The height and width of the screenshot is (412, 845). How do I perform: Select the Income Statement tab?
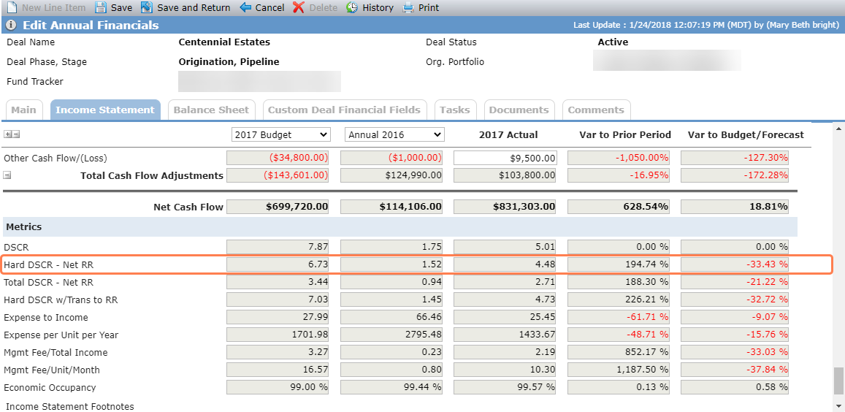105,110
